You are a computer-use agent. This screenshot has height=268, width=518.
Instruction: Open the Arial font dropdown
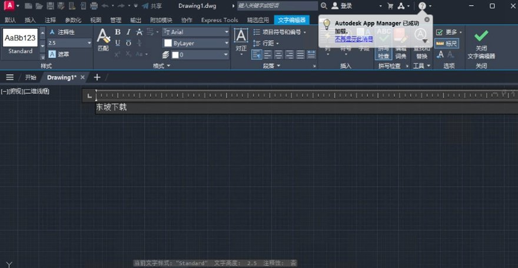pos(226,32)
